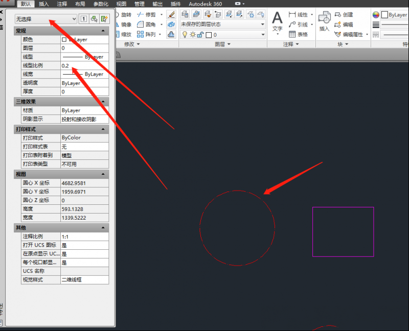Click the Edit Attributes (编辑属性) tool
The height and width of the screenshot is (331, 409).
tap(349, 34)
